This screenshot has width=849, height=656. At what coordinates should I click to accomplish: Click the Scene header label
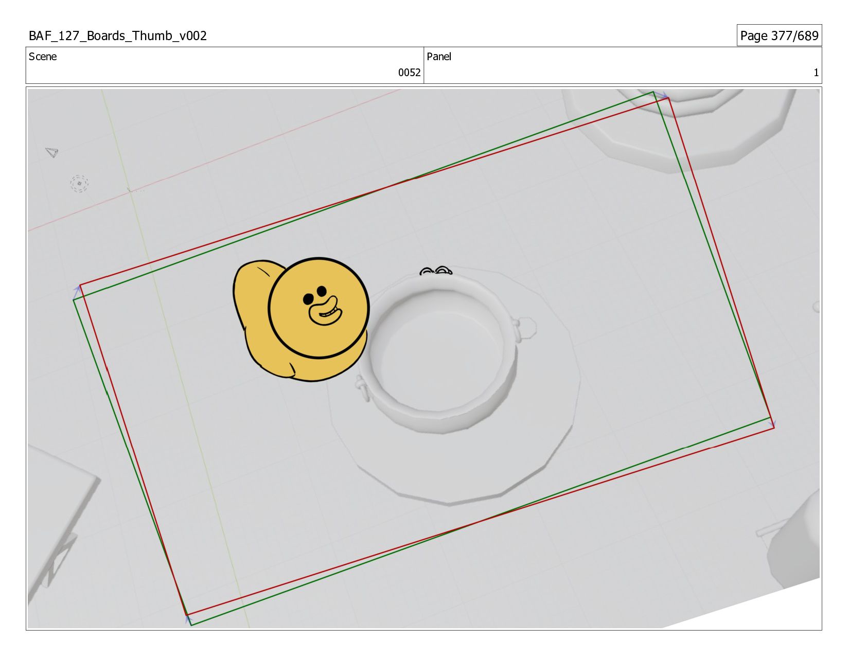(43, 57)
